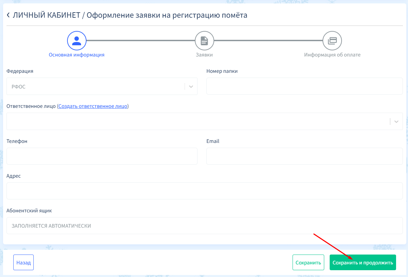Click the back chevron beside ЛИЧНЫЙ КАБИНЕТ
The image size is (408, 277).
tap(9, 15)
